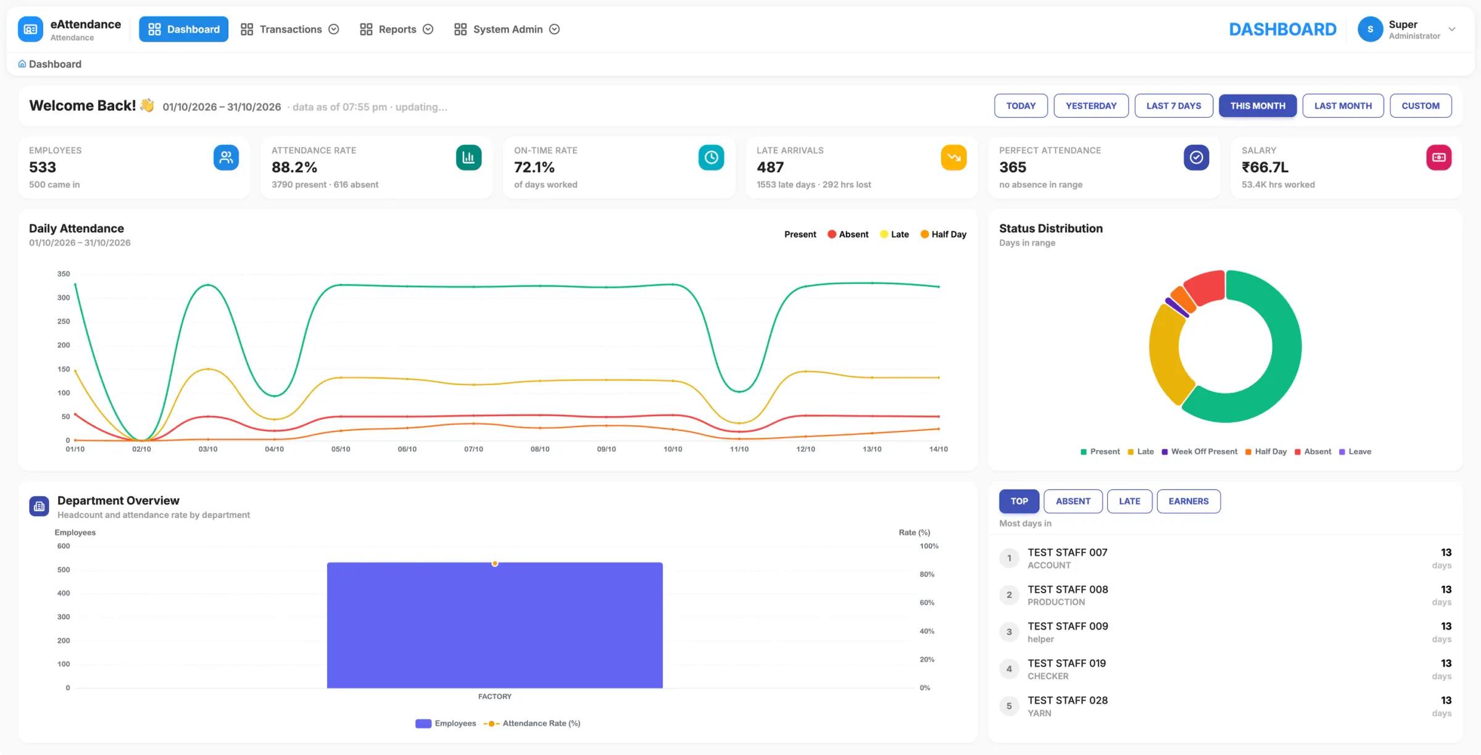Click the Perfect Attendance checkmark icon

pos(1196,157)
